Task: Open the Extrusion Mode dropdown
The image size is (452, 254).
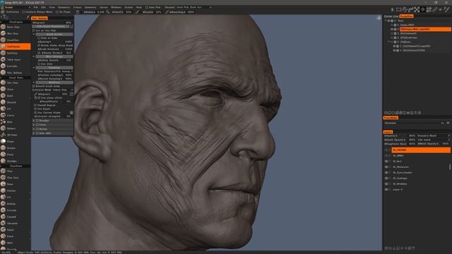Action: coord(52,90)
